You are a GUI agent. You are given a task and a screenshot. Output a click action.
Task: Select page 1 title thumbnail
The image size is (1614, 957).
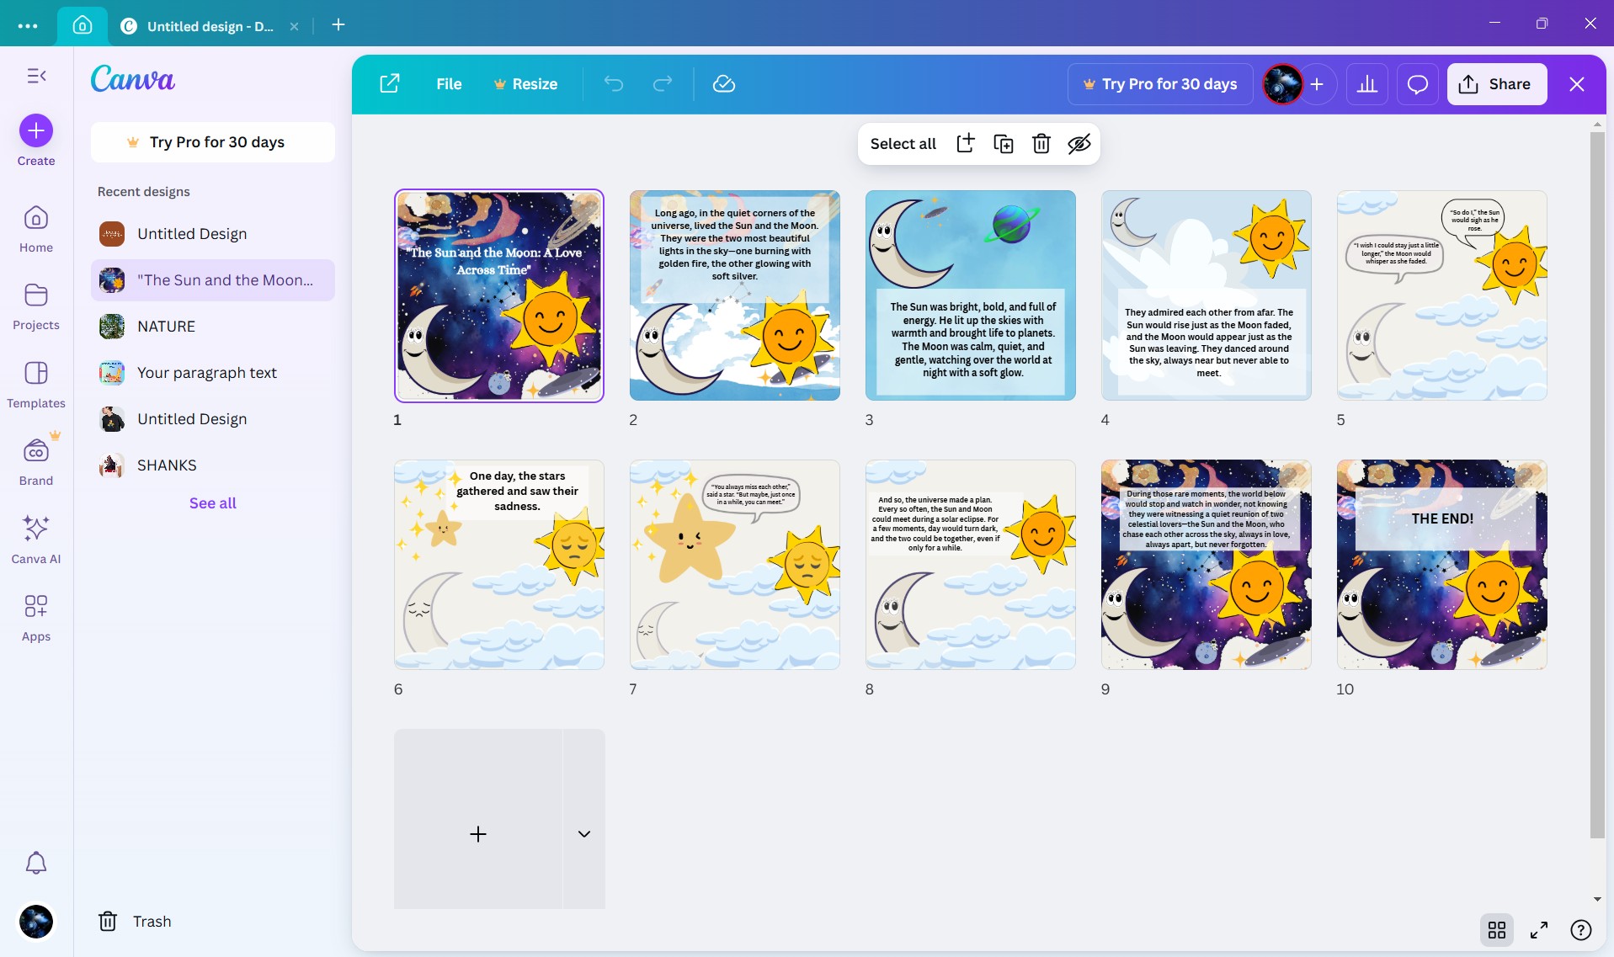pyautogui.click(x=499, y=295)
